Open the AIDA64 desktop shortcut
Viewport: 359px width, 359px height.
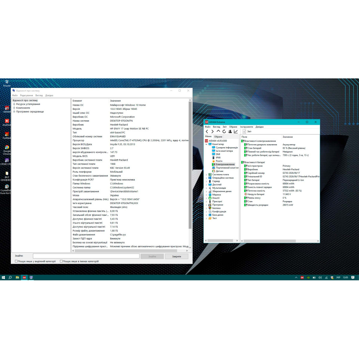coord(7,109)
